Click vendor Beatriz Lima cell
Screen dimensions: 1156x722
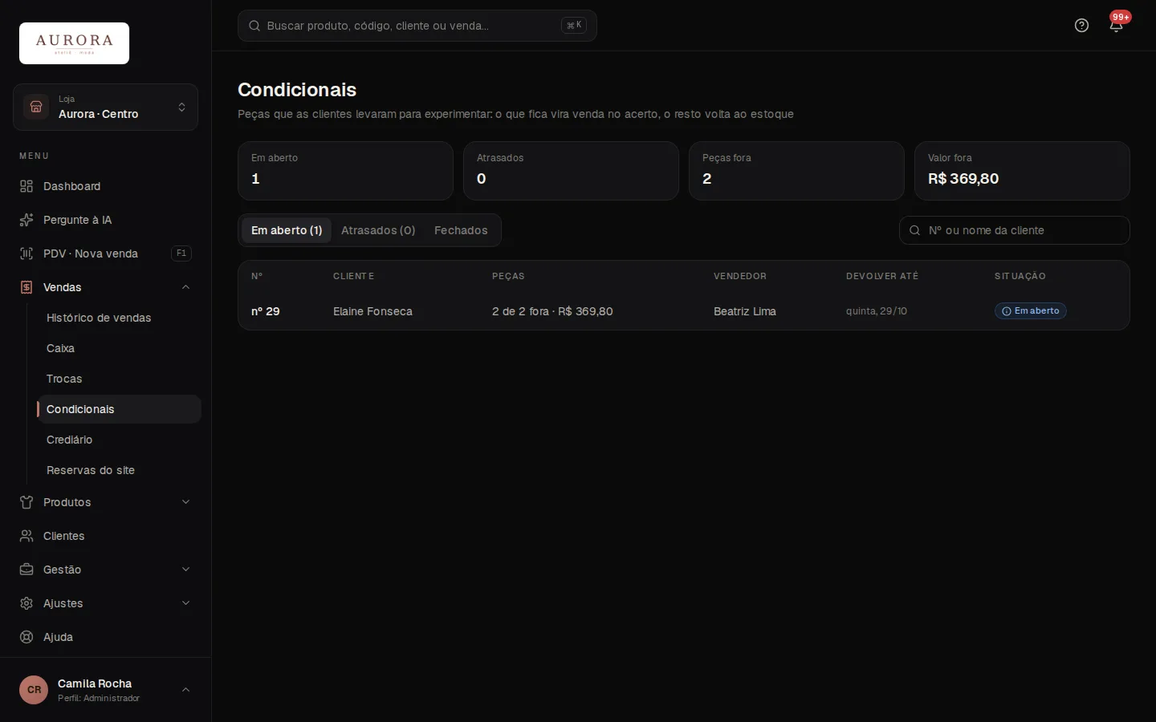(745, 311)
